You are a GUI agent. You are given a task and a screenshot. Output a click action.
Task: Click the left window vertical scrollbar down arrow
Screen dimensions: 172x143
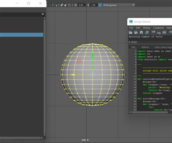pyautogui.click(x=45, y=135)
